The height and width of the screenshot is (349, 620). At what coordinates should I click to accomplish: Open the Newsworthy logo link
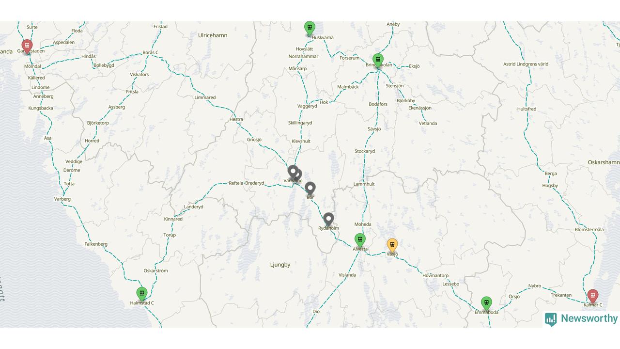pos(581,318)
